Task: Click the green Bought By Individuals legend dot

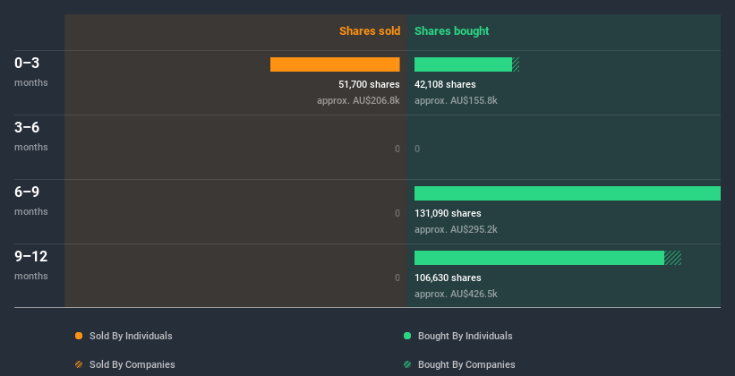Action: click(407, 336)
